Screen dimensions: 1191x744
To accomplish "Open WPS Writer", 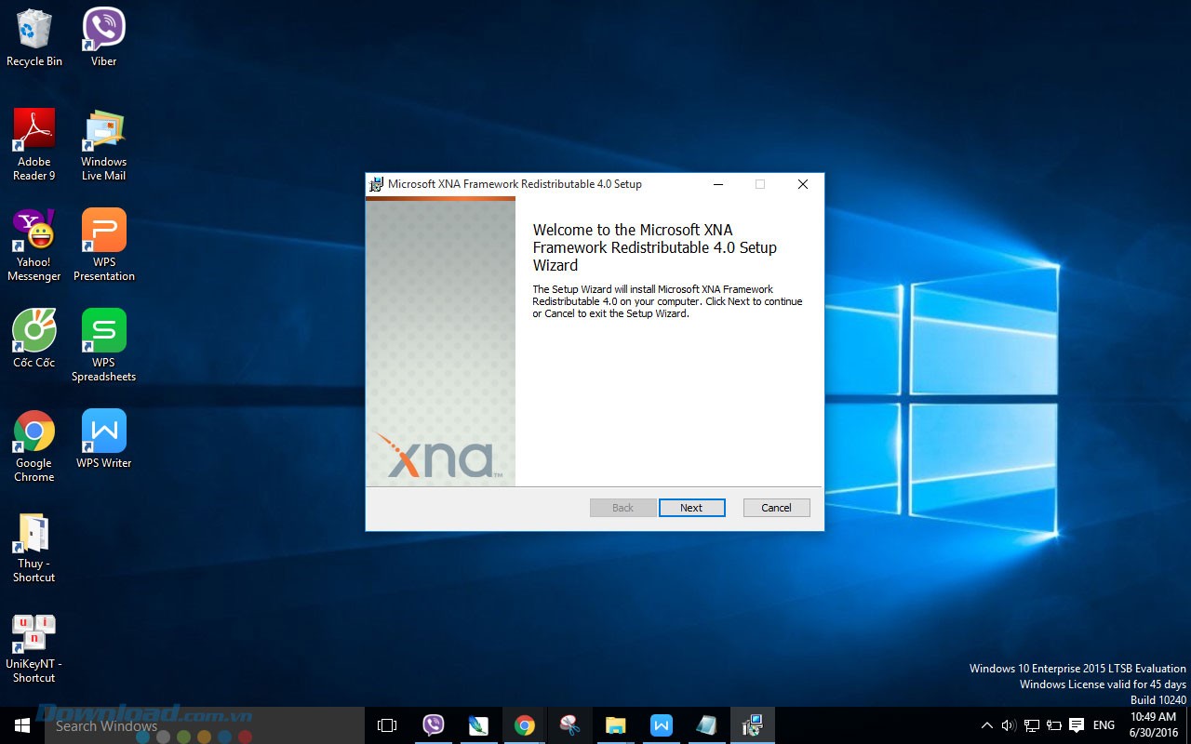I will click(102, 432).
